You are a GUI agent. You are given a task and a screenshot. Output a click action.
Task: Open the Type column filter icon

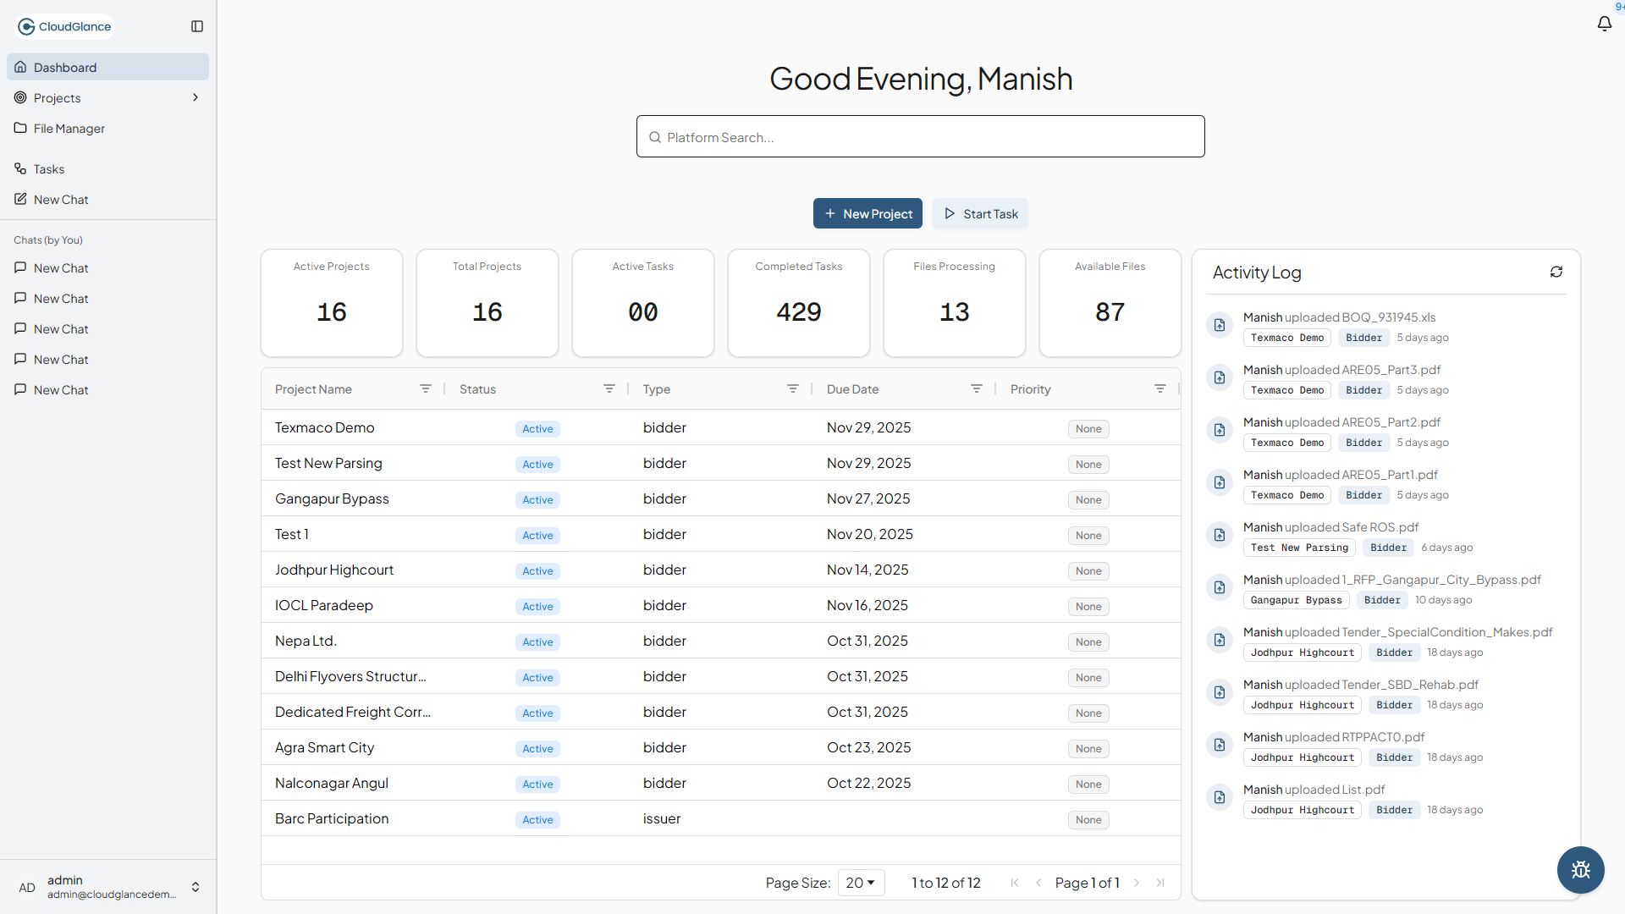(x=792, y=388)
